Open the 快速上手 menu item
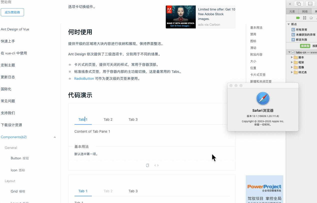Screen dimensions: 317x203 8,41
